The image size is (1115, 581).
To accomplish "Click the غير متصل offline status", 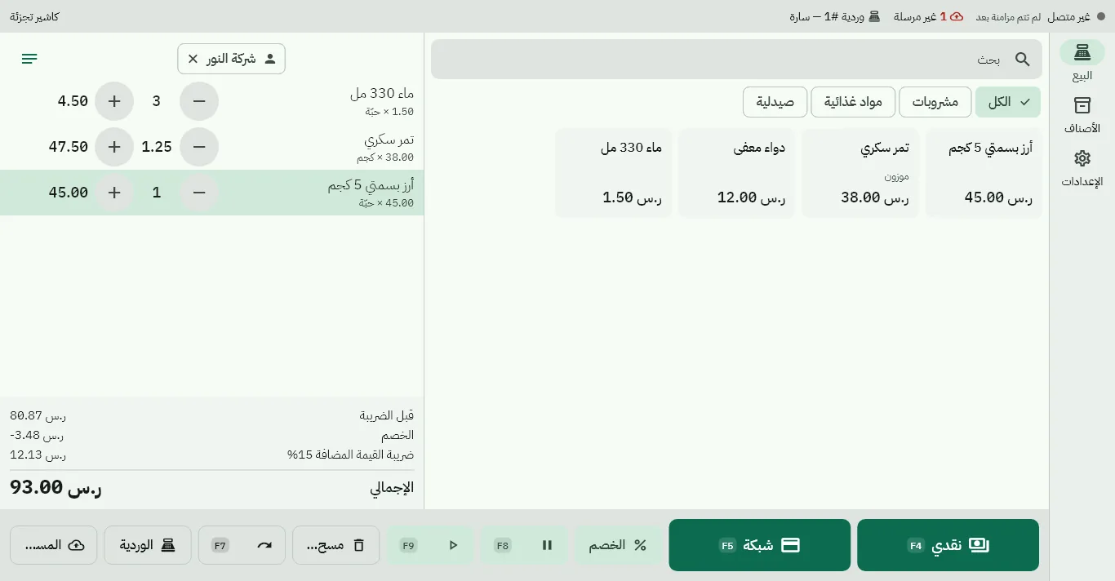I will point(1076,16).
